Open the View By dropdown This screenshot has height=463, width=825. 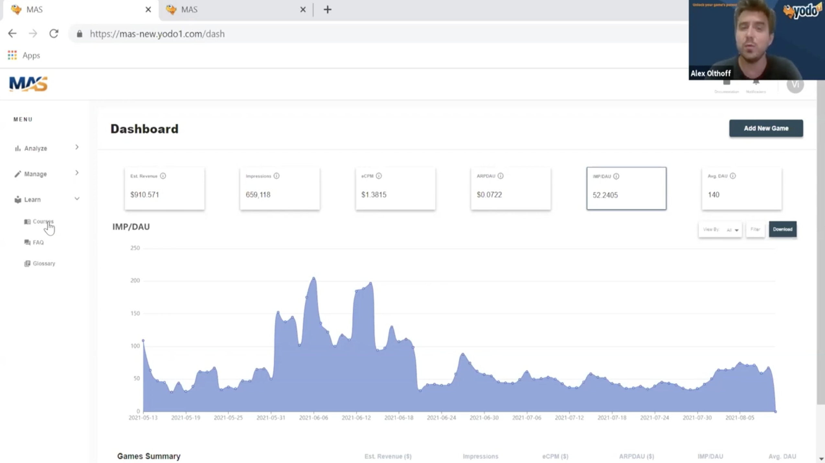720,230
